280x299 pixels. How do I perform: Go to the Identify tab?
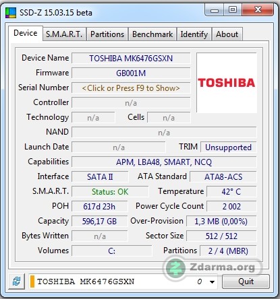(194, 34)
